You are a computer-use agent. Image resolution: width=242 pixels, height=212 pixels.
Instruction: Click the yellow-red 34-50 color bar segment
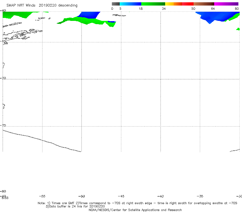pos(179,4)
